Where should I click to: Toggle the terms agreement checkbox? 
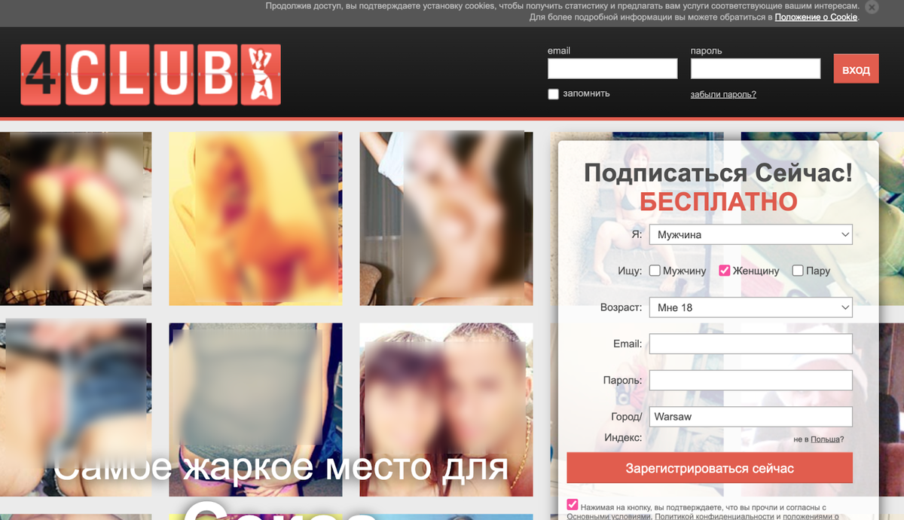[x=573, y=505]
